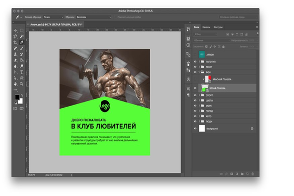This screenshot has width=294, height=196.
Task: Select the Zoom tool
Action: click(x=22, y=84)
